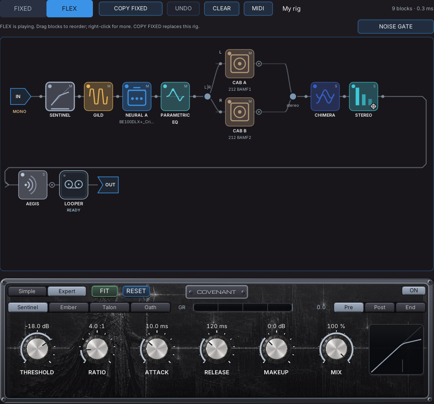Click the 4.0 :1 ratio value
The width and height of the screenshot is (434, 404).
pyautogui.click(x=97, y=326)
